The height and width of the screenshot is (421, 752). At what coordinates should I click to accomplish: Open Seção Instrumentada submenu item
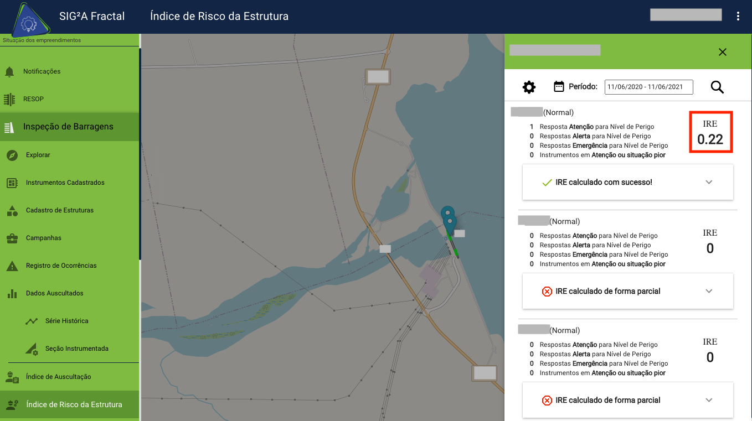point(69,349)
